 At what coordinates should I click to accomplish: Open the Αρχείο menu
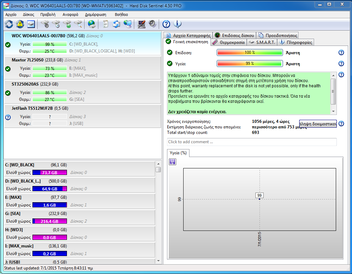tap(11, 14)
